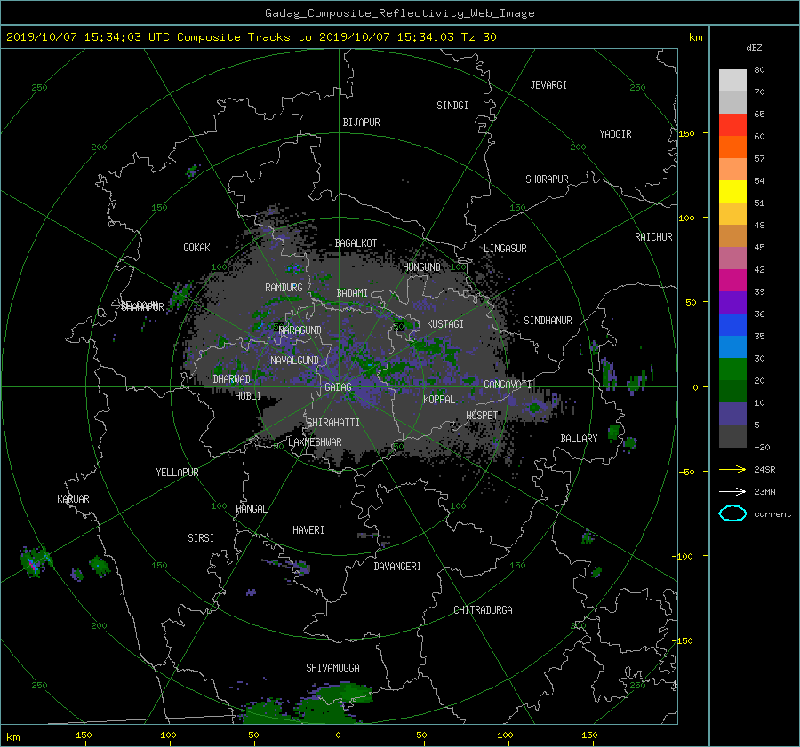Select the YELLAPUR label
800x747 pixels.
177,473
